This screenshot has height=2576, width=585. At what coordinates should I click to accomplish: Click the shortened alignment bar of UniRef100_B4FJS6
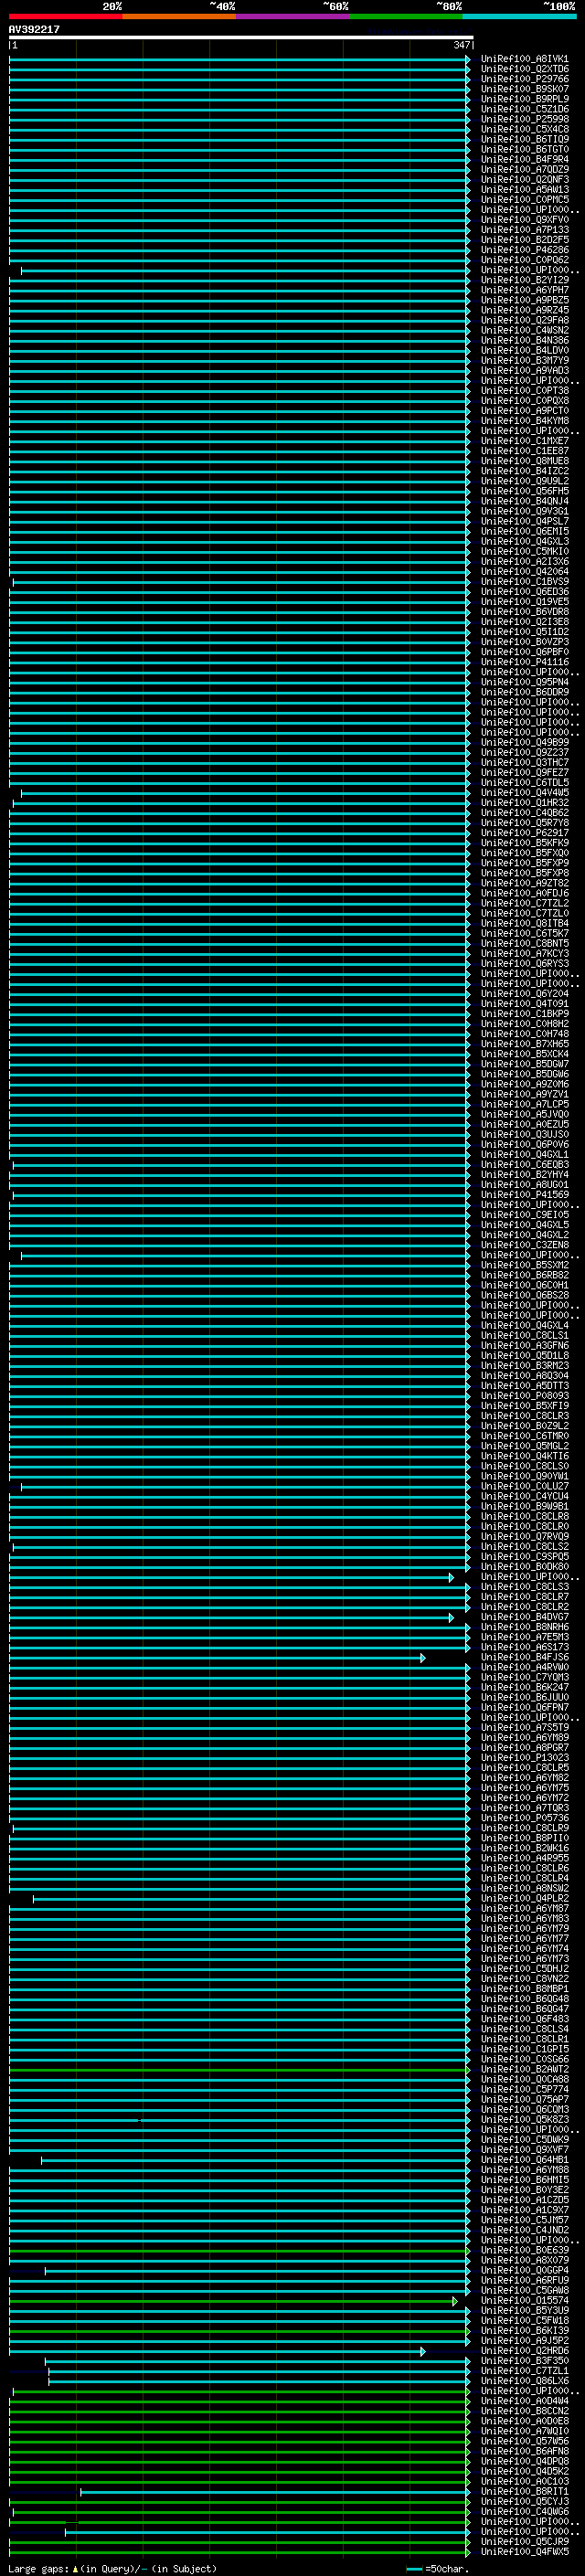point(217,1657)
